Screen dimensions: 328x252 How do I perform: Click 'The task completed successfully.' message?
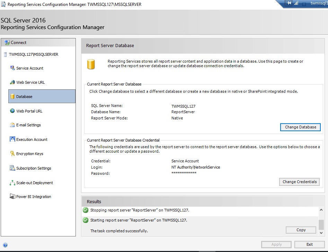[119, 231]
